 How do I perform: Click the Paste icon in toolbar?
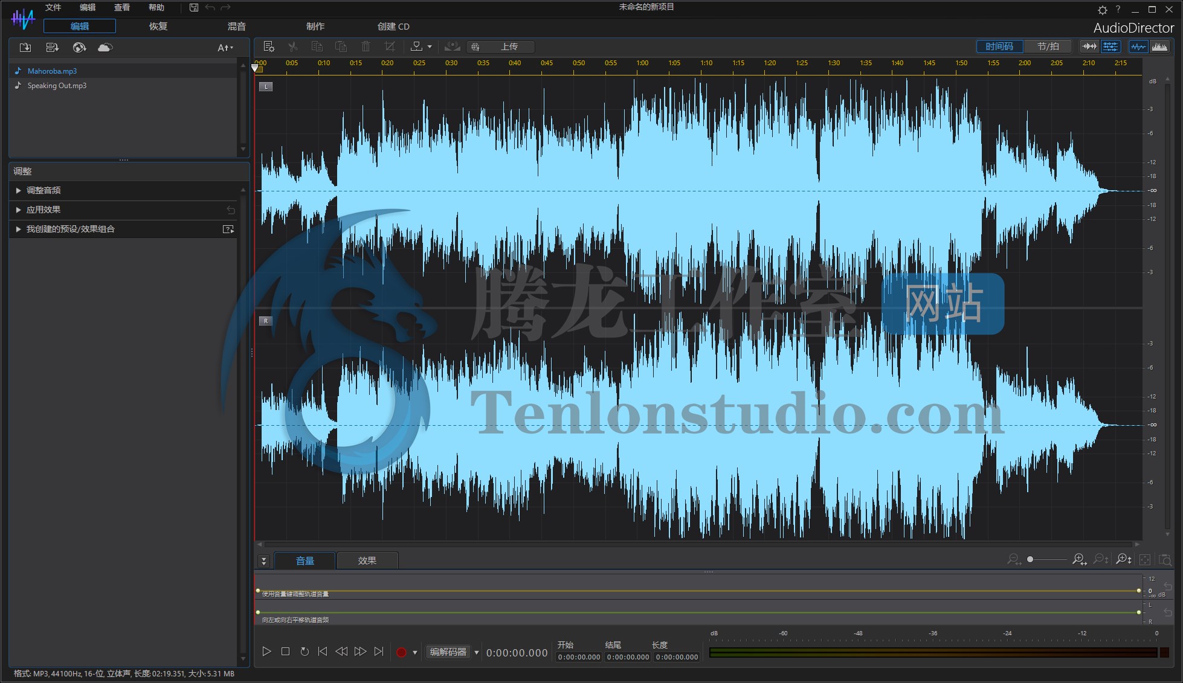pyautogui.click(x=341, y=46)
